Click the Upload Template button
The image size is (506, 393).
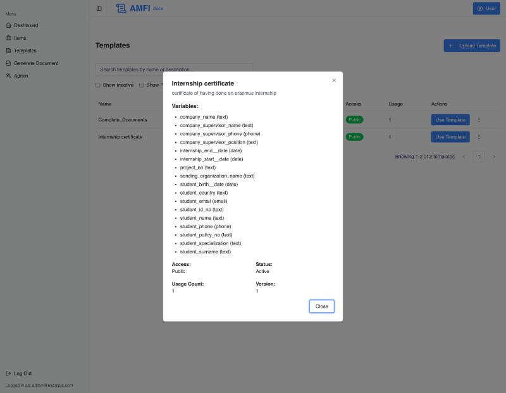[472, 45]
